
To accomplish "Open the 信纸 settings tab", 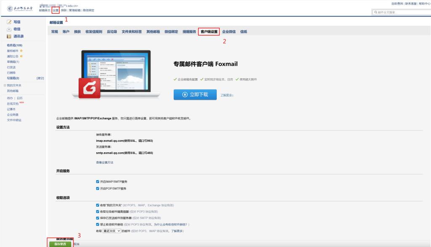I will coord(244,32).
